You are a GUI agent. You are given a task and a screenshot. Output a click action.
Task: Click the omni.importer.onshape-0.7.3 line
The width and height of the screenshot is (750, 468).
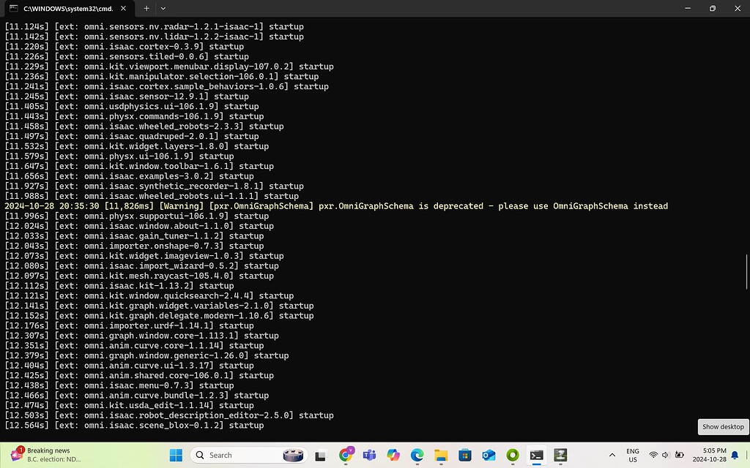pyautogui.click(x=135, y=246)
